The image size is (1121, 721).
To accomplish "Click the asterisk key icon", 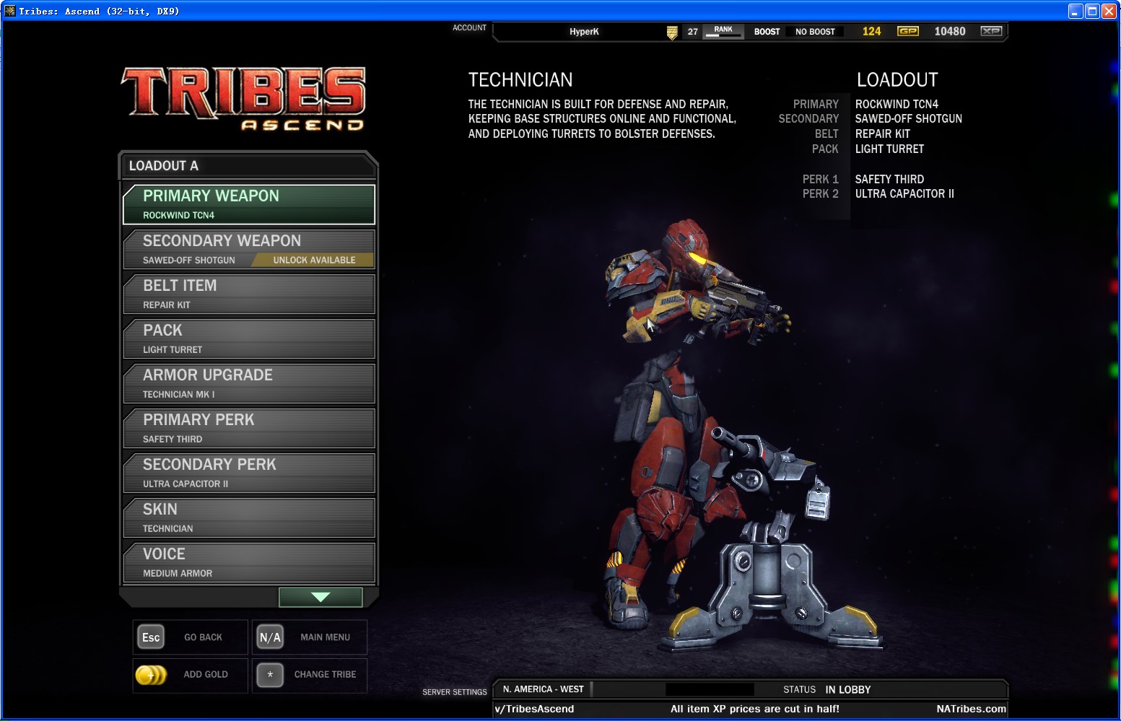I will [270, 675].
